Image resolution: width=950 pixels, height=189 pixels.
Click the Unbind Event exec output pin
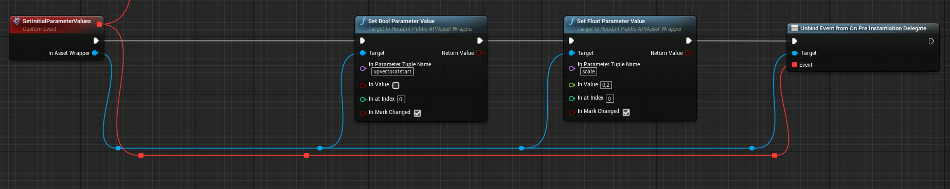pos(931,41)
